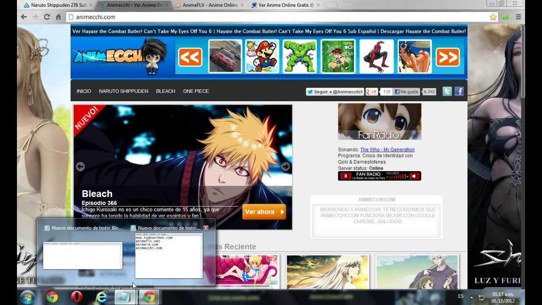Click the animecchi.com address bar
542x305 pixels.
[279, 17]
